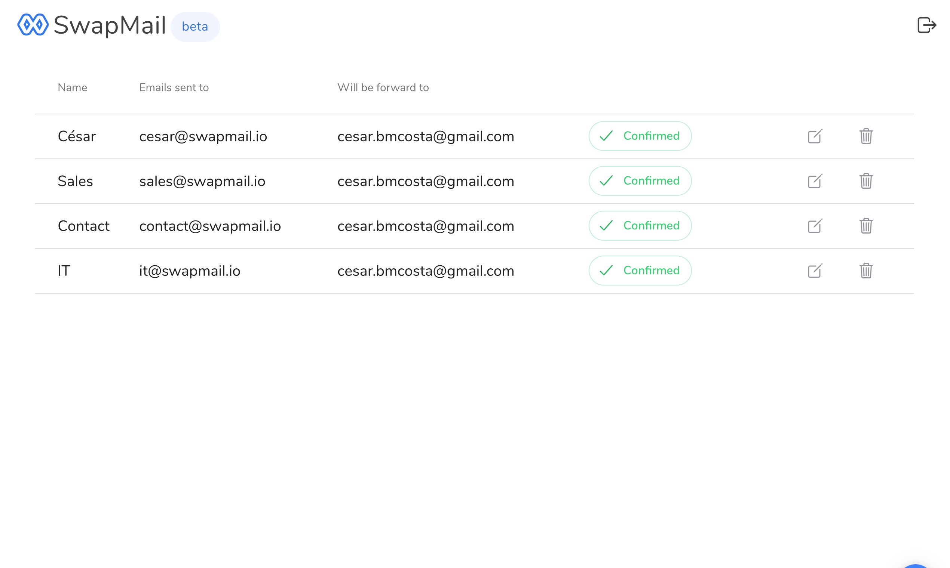Click the Name column header

[x=73, y=88]
